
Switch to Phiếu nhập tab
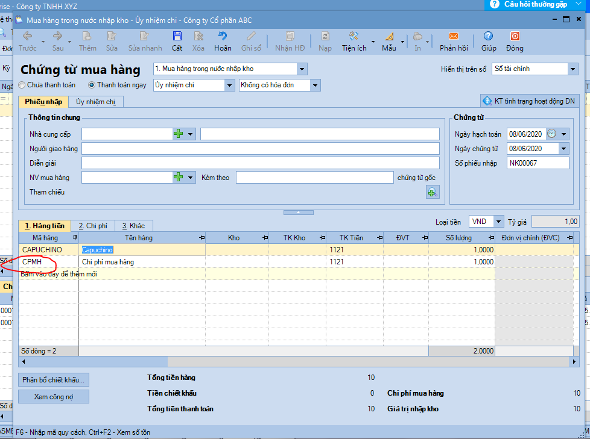click(43, 102)
